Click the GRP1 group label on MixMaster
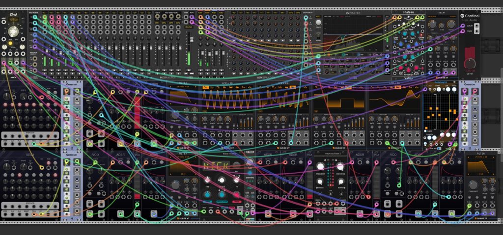The image size is (503, 235). (157, 23)
